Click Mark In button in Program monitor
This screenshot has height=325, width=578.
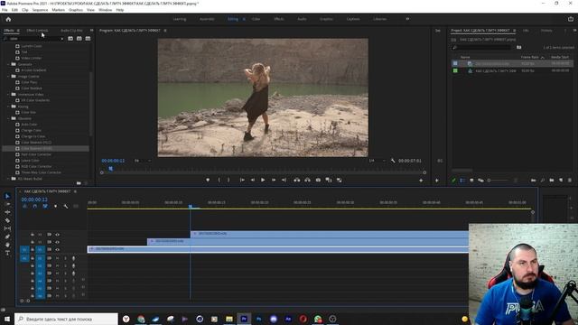pos(219,181)
